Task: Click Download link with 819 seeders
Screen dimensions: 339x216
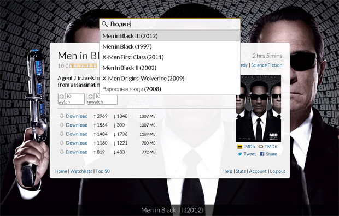Action: point(77,152)
